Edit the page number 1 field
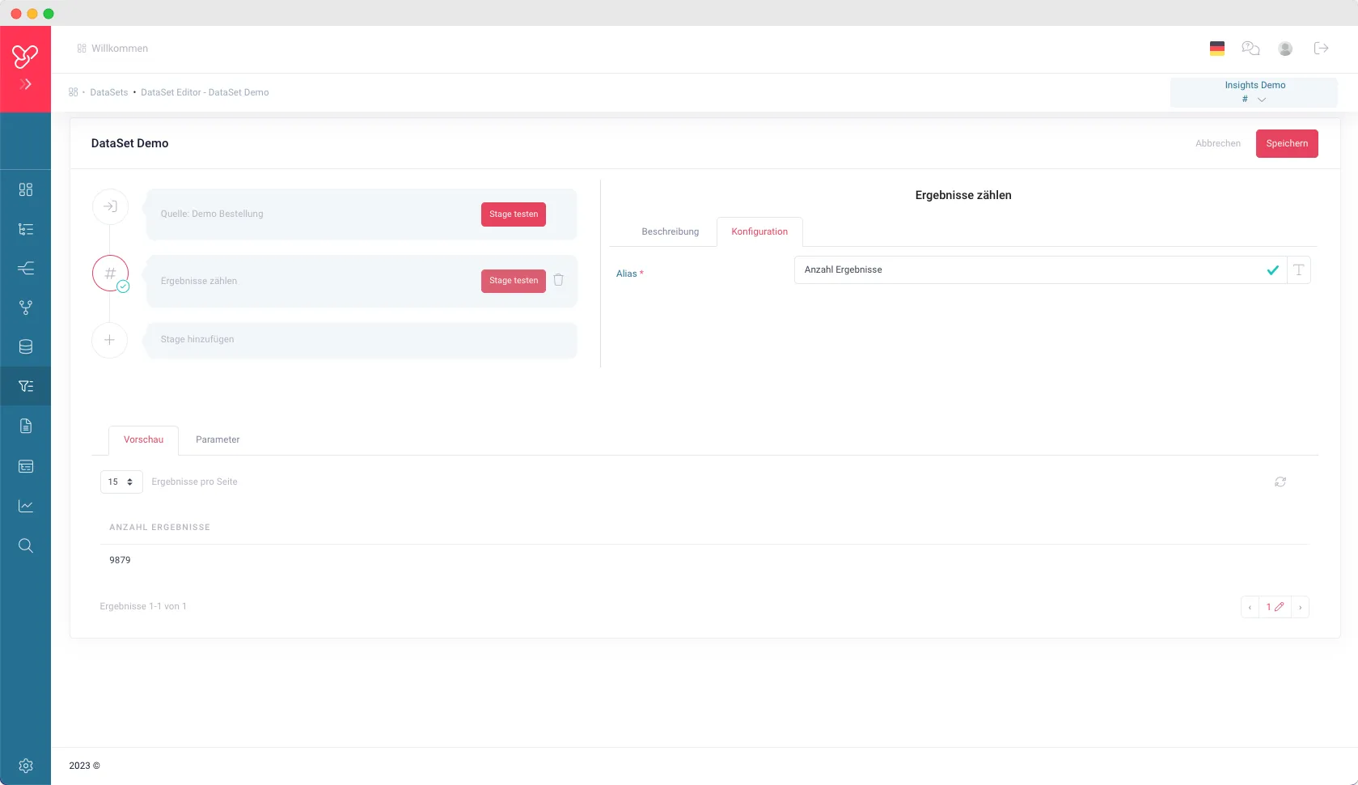1358x785 pixels. 1275,607
